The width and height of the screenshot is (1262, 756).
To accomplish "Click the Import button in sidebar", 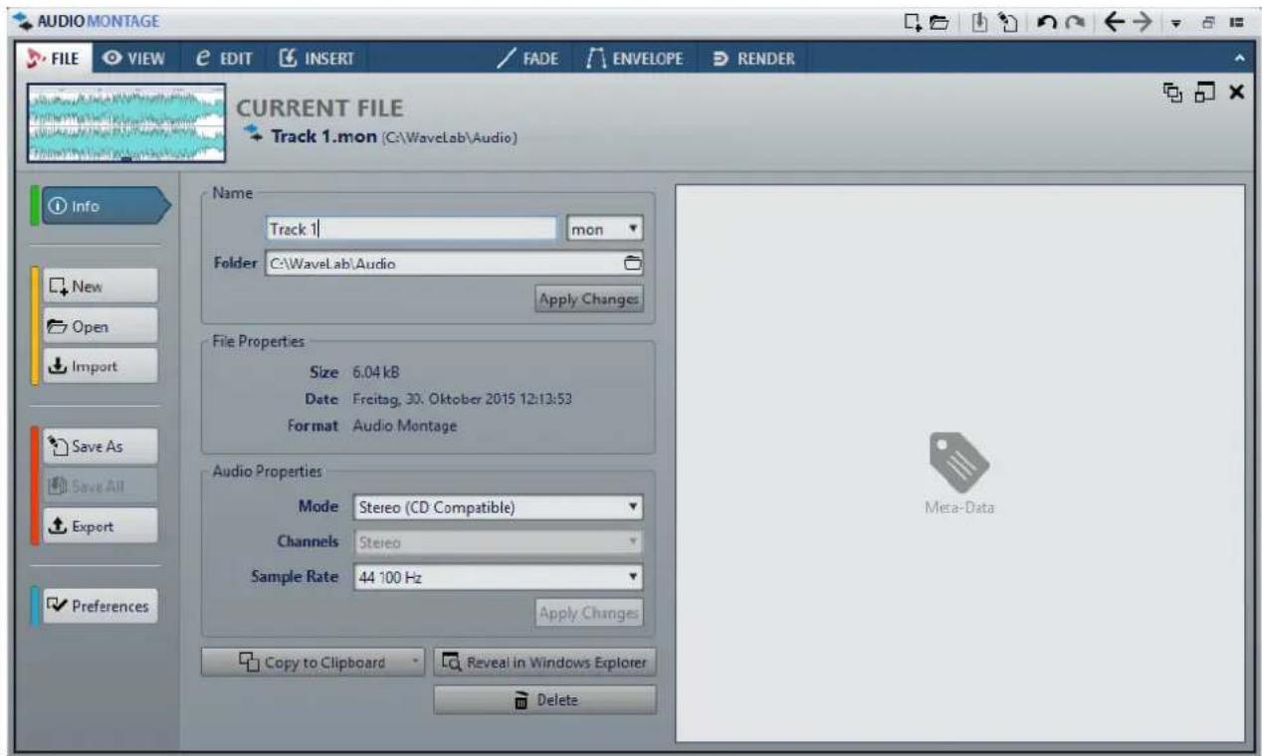I will click(100, 366).
